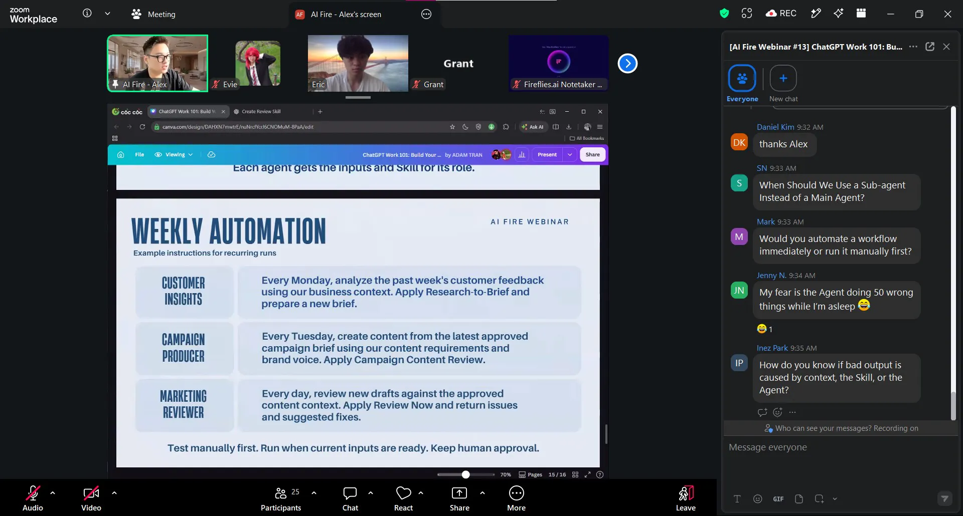Expand screenshot options dropdown in chat

click(x=835, y=499)
